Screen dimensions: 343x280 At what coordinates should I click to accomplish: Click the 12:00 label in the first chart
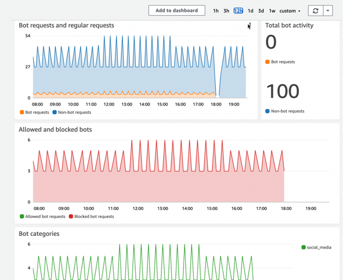(109, 104)
